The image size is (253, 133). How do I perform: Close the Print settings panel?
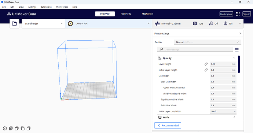240,33
